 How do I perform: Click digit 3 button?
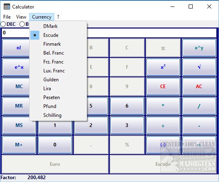(127, 125)
